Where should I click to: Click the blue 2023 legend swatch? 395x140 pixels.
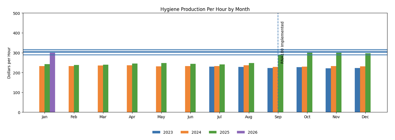click(x=156, y=132)
